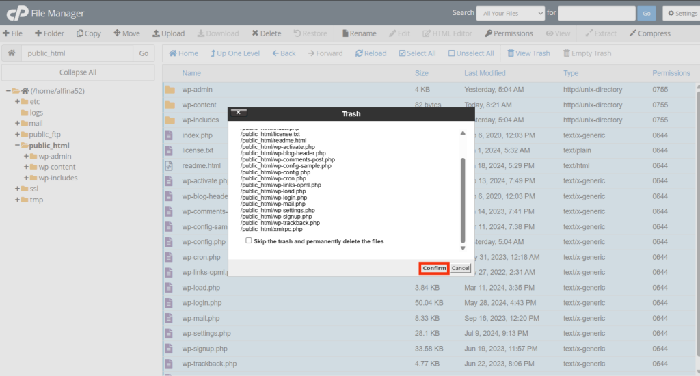Sort files by Last Modified column
This screenshot has width=700, height=376.
tap(485, 73)
